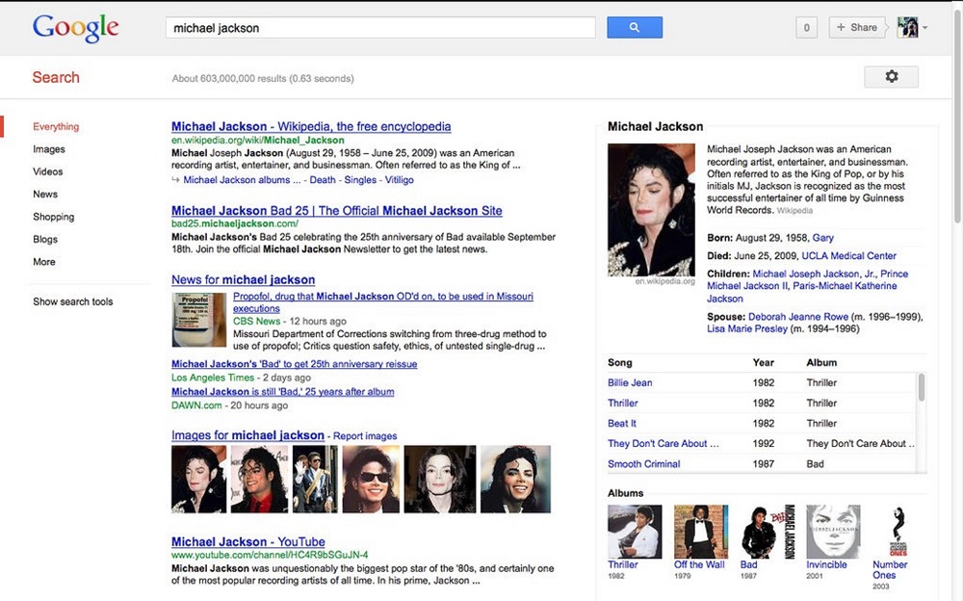This screenshot has height=601, width=963.
Task: Click the Google logo
Action: pyautogui.click(x=75, y=28)
